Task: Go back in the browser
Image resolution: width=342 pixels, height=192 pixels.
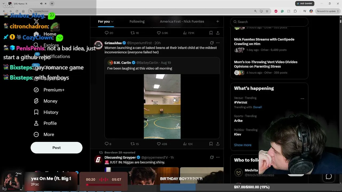Action: pos(4,11)
